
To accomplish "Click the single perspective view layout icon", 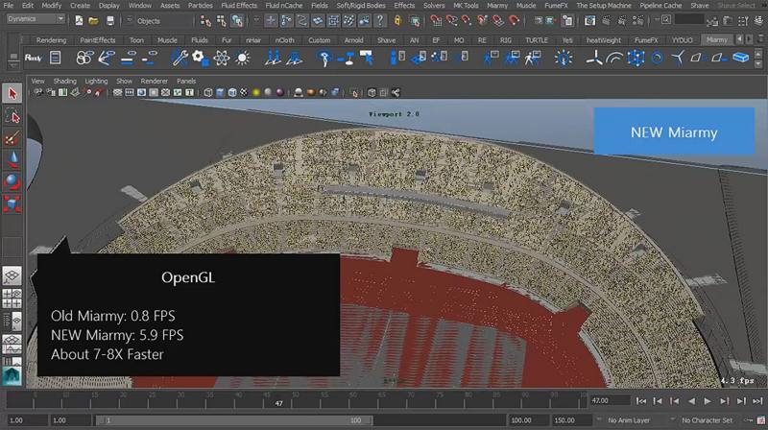I will [12, 276].
